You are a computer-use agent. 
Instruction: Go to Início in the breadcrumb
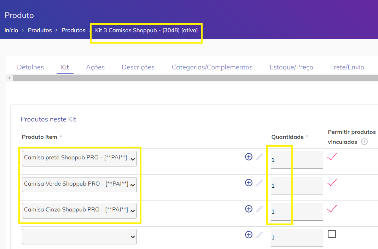[11, 30]
